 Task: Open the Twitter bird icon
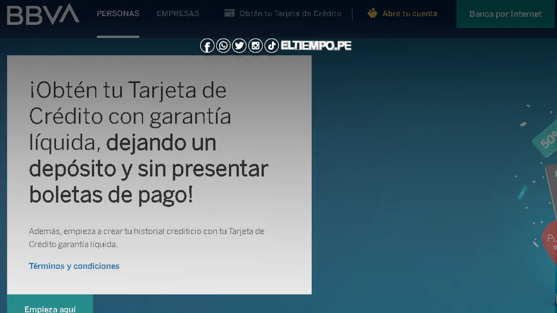click(x=239, y=45)
